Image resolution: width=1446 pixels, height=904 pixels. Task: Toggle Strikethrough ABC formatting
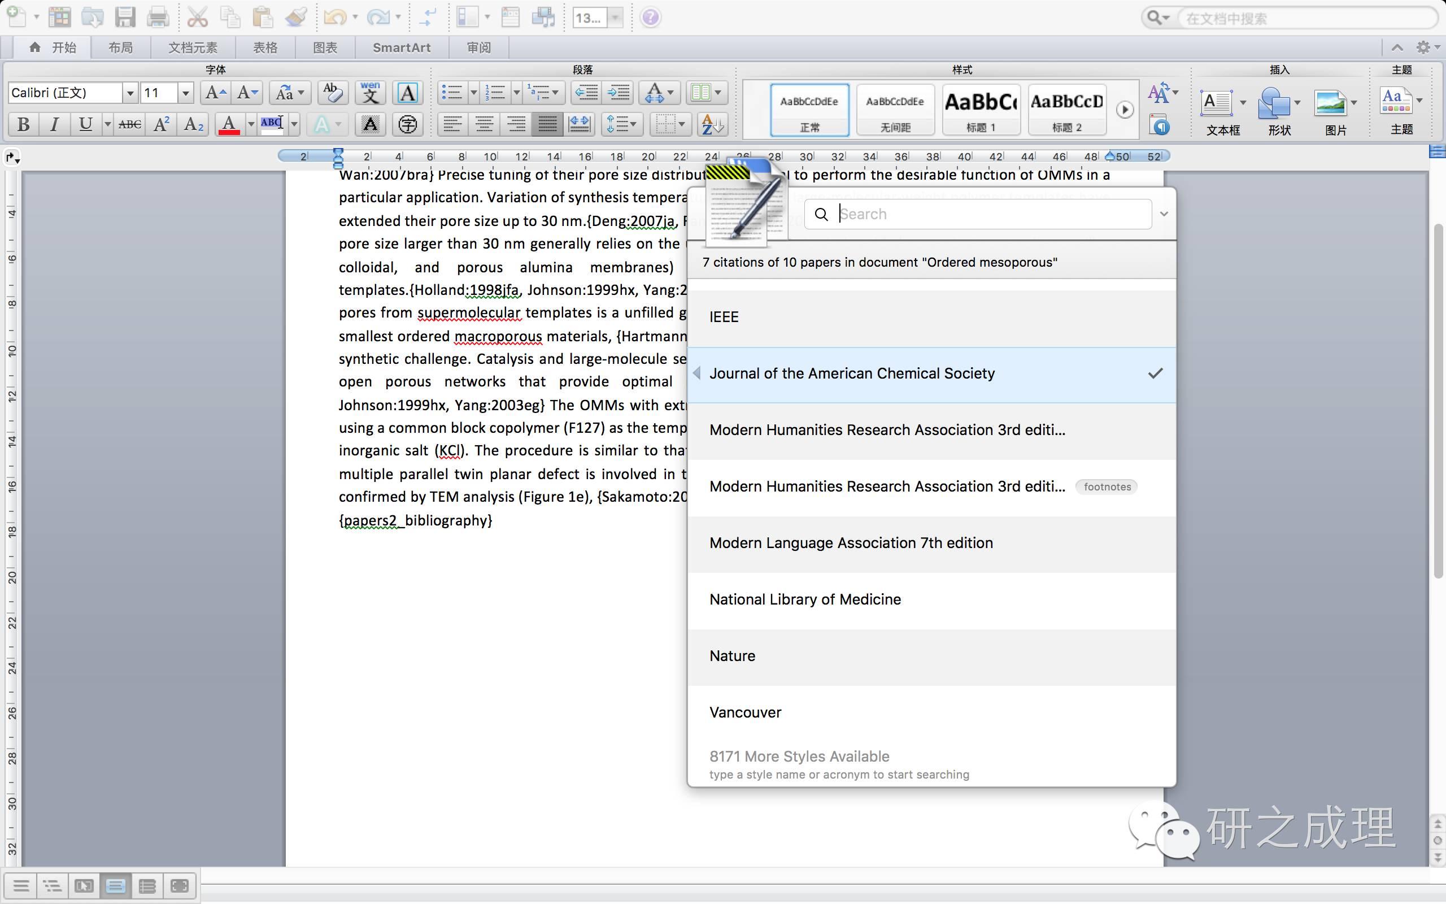130,124
